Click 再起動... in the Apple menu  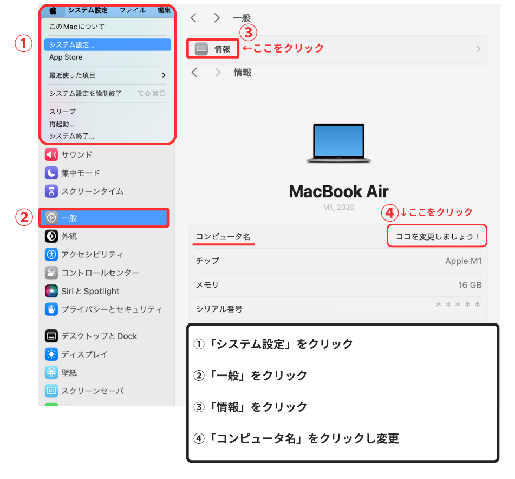click(62, 124)
